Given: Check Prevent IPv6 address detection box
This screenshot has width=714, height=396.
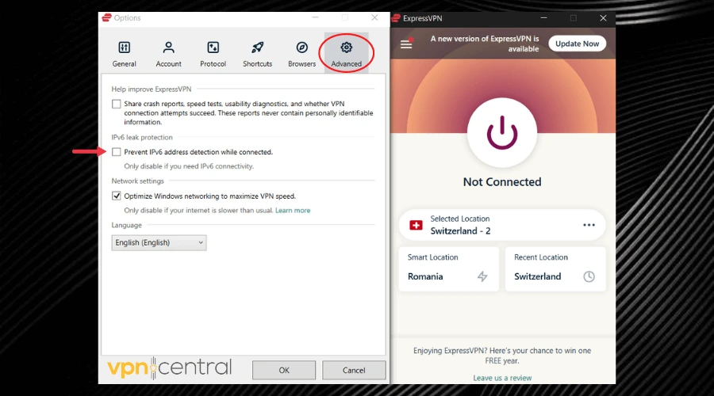Looking at the screenshot, I should (117, 152).
